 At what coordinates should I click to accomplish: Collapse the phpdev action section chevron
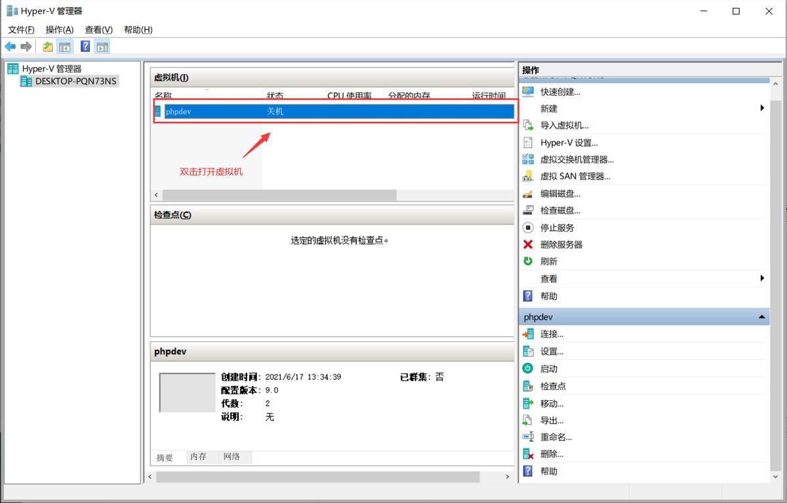(x=761, y=316)
